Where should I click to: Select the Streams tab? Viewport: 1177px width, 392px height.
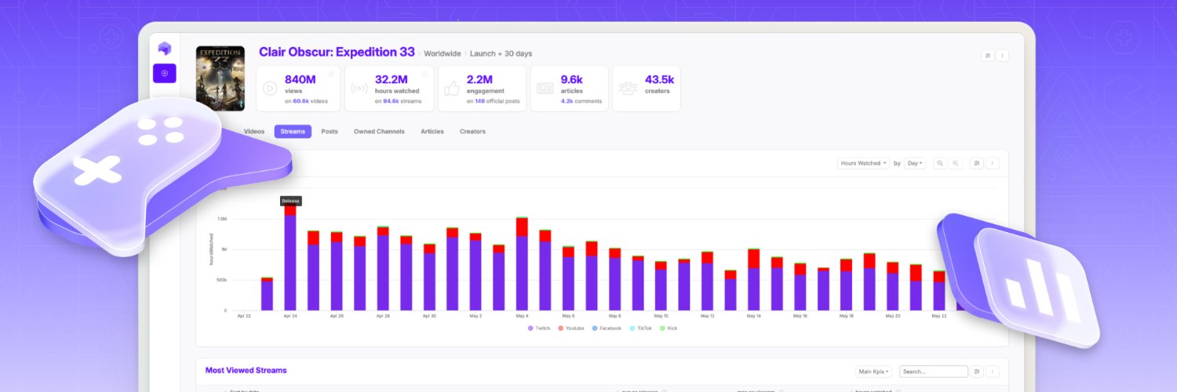click(293, 132)
